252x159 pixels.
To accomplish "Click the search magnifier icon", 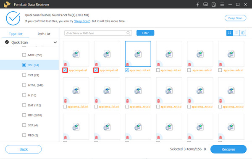I will [x=128, y=33].
